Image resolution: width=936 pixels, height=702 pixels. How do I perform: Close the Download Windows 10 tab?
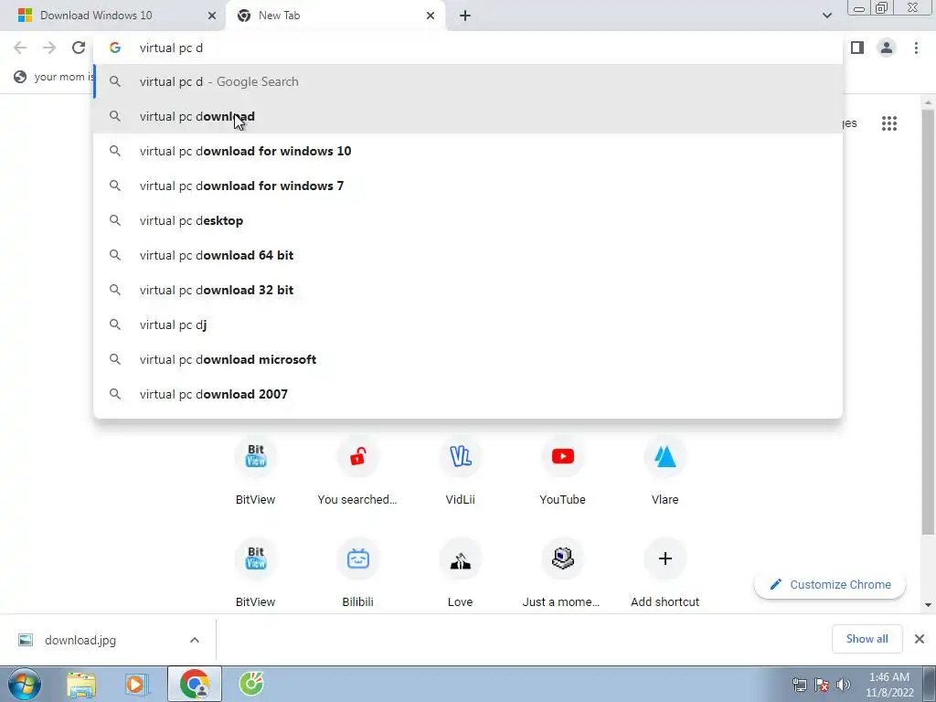(x=211, y=16)
